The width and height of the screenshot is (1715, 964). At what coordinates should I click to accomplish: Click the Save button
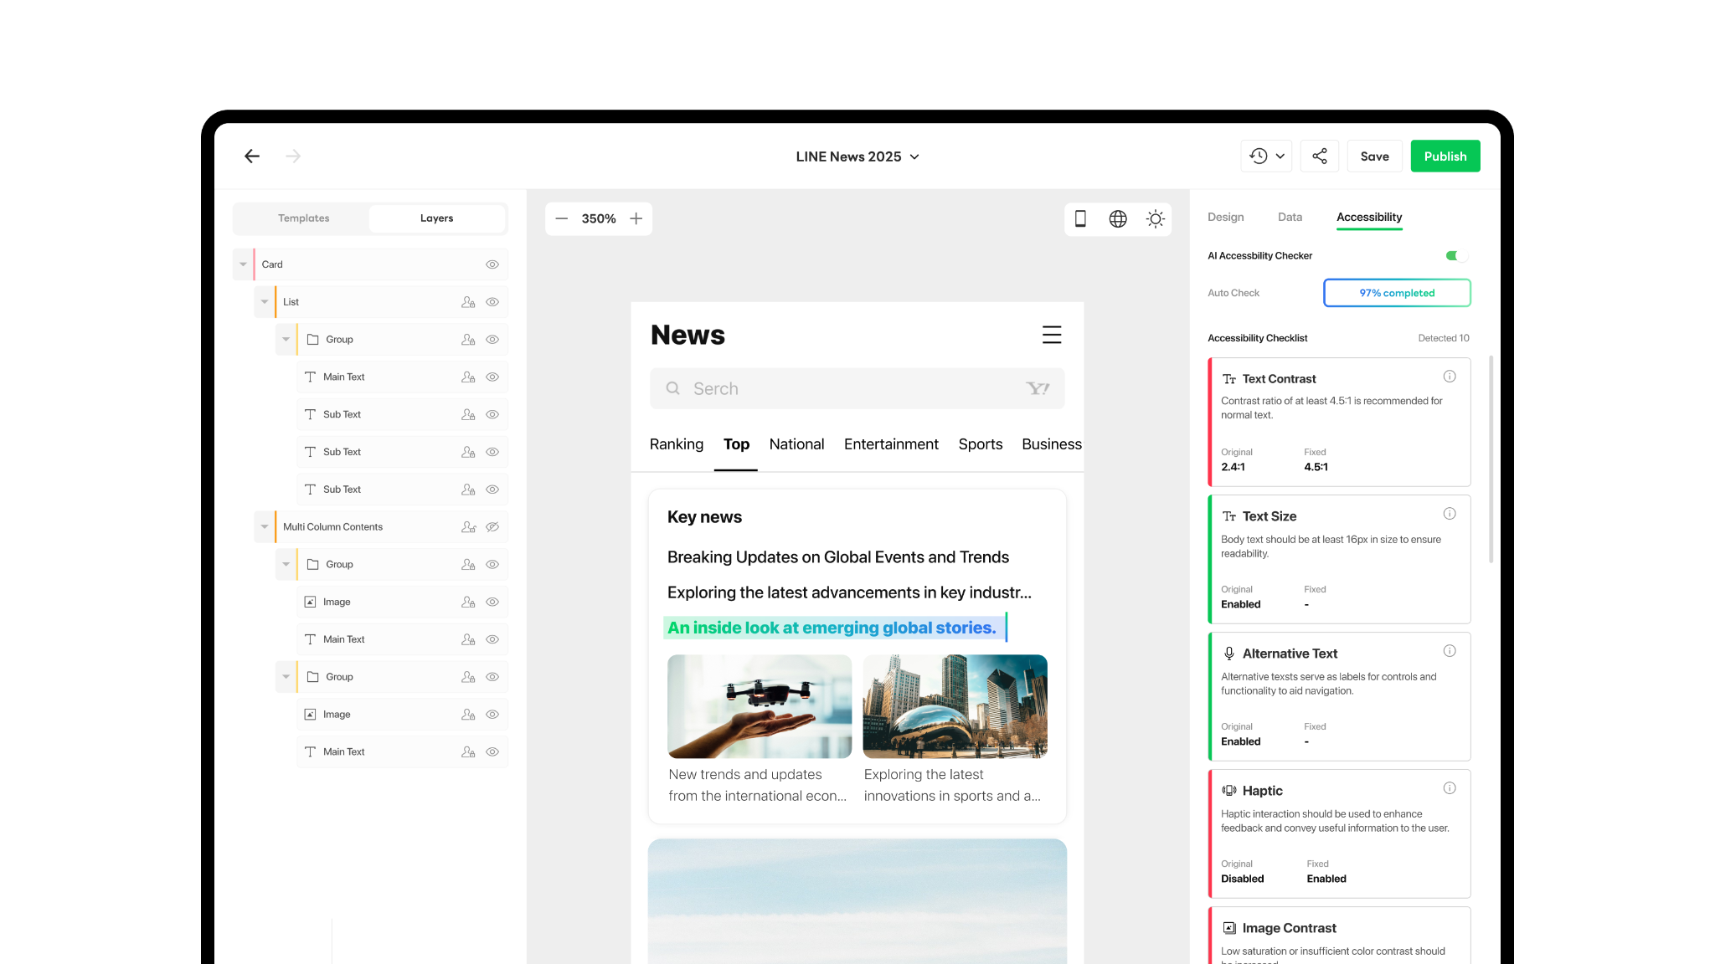1374,156
